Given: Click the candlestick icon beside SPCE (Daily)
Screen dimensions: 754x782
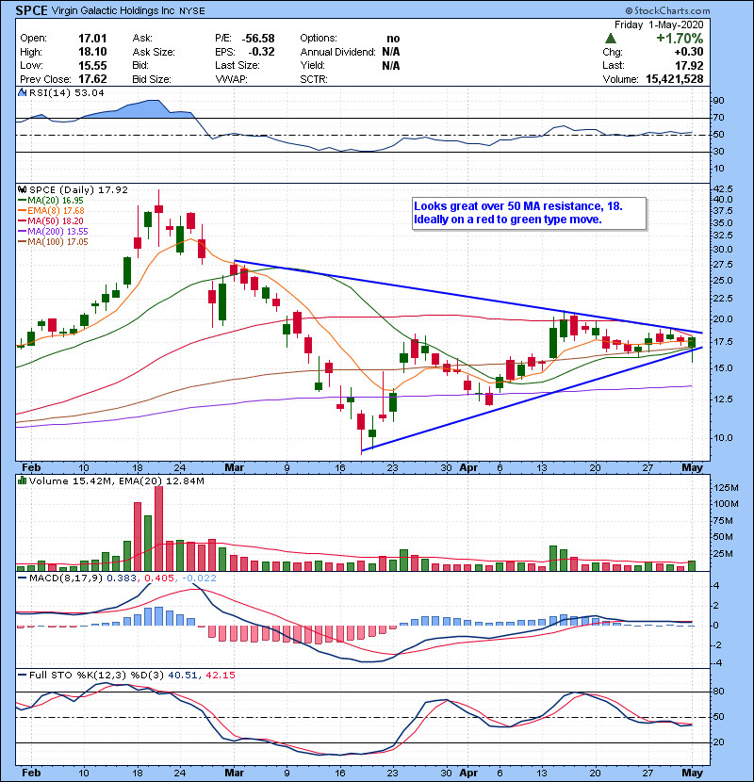Looking at the screenshot, I should click(x=23, y=190).
